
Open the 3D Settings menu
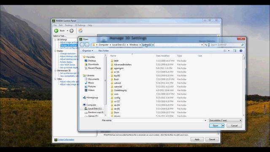[x=80, y=25]
